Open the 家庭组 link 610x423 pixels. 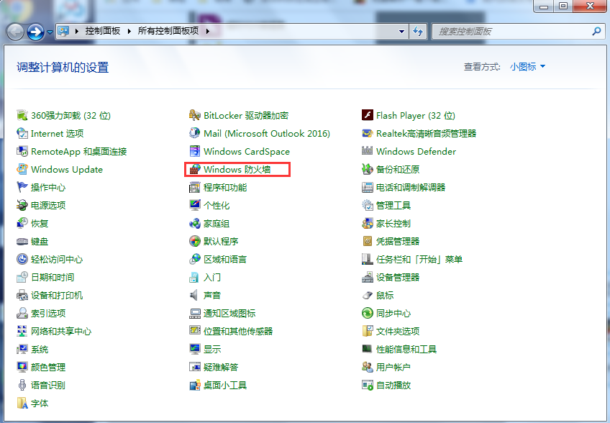point(217,223)
